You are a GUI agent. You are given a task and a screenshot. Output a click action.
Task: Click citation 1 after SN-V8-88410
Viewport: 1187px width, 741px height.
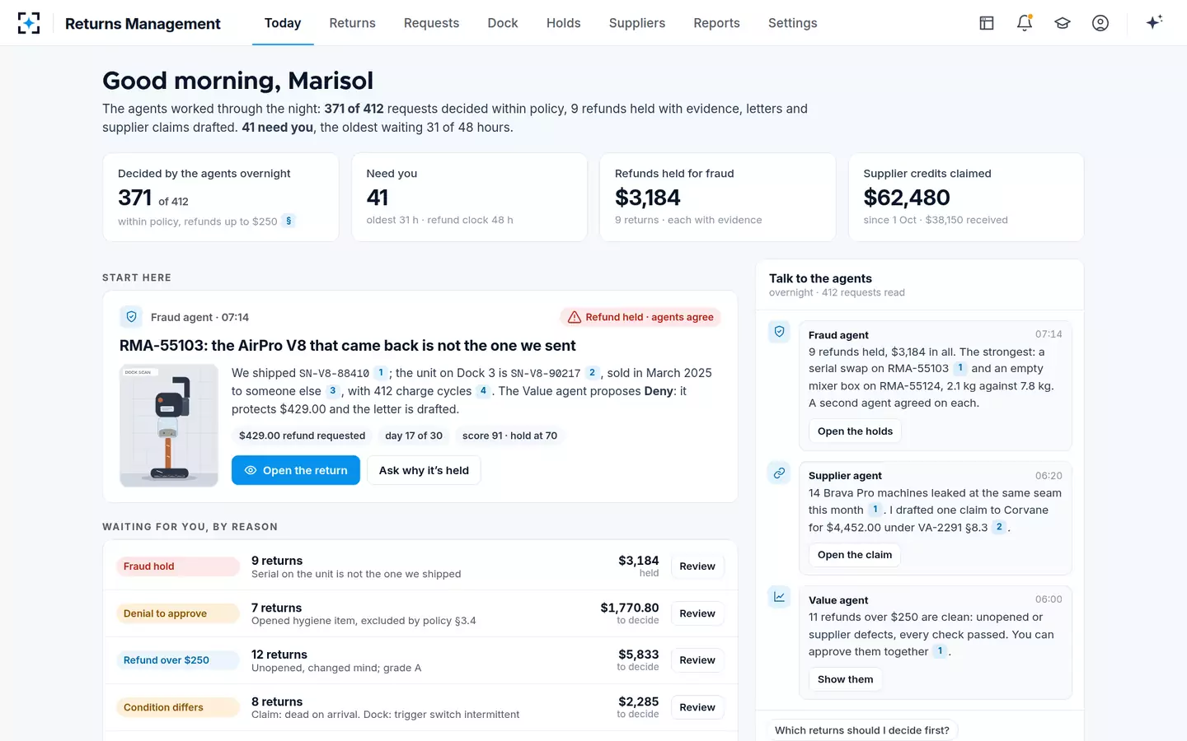click(x=380, y=373)
